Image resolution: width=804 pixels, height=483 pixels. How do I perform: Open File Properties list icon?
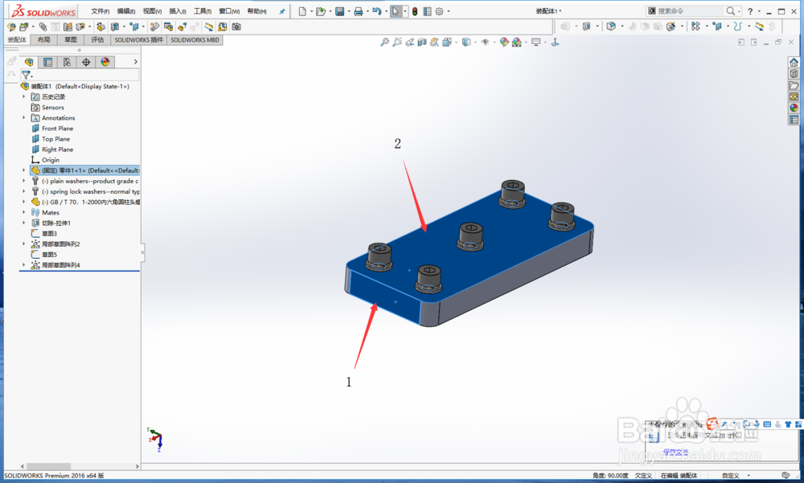tap(427, 11)
